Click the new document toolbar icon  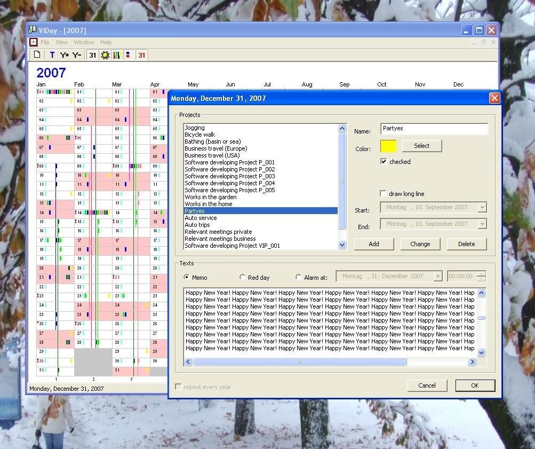(x=37, y=54)
